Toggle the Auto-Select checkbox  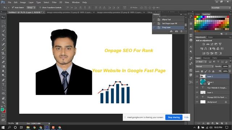[x=13, y=7]
